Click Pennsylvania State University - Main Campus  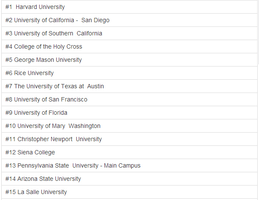coord(72,165)
